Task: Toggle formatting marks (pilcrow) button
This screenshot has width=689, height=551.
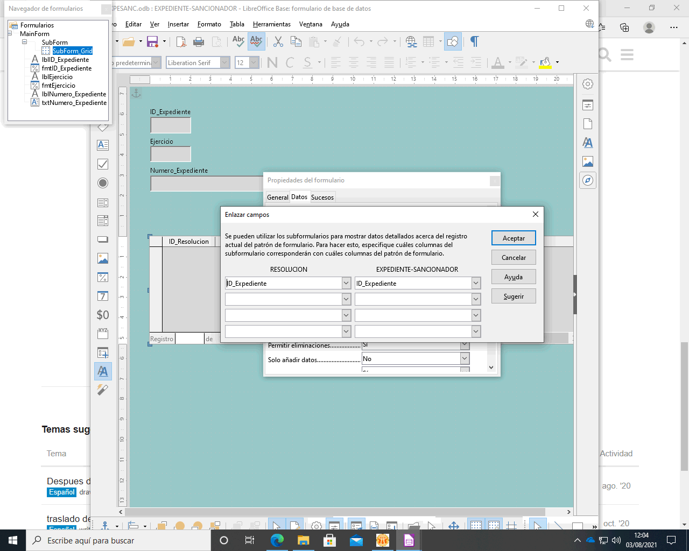Action: [474, 42]
